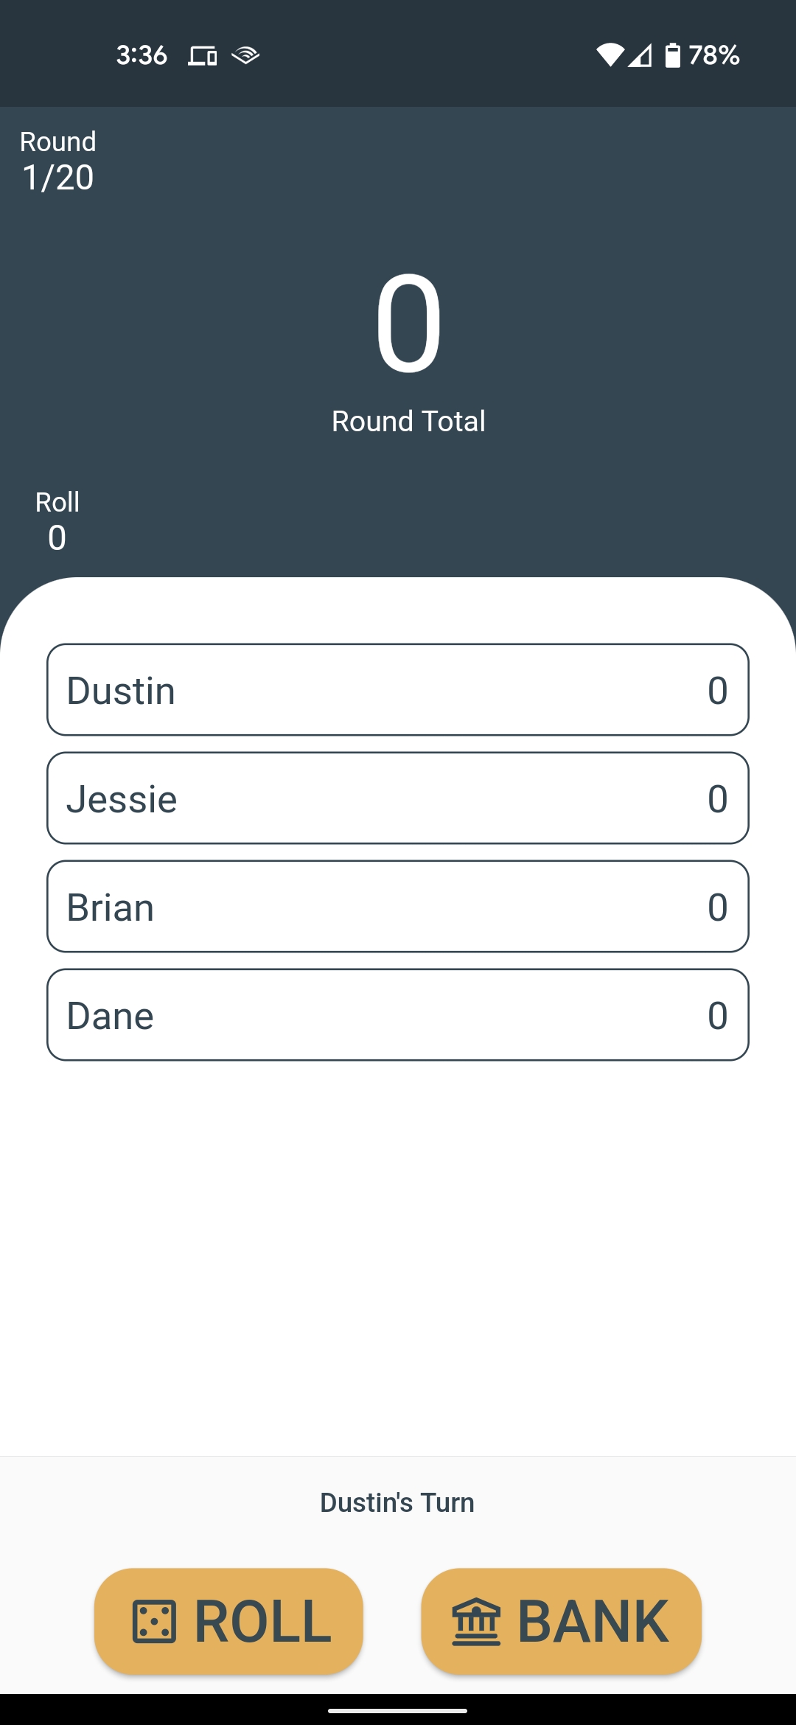Tap Dane's score value
This screenshot has width=796, height=1725.
(718, 1016)
